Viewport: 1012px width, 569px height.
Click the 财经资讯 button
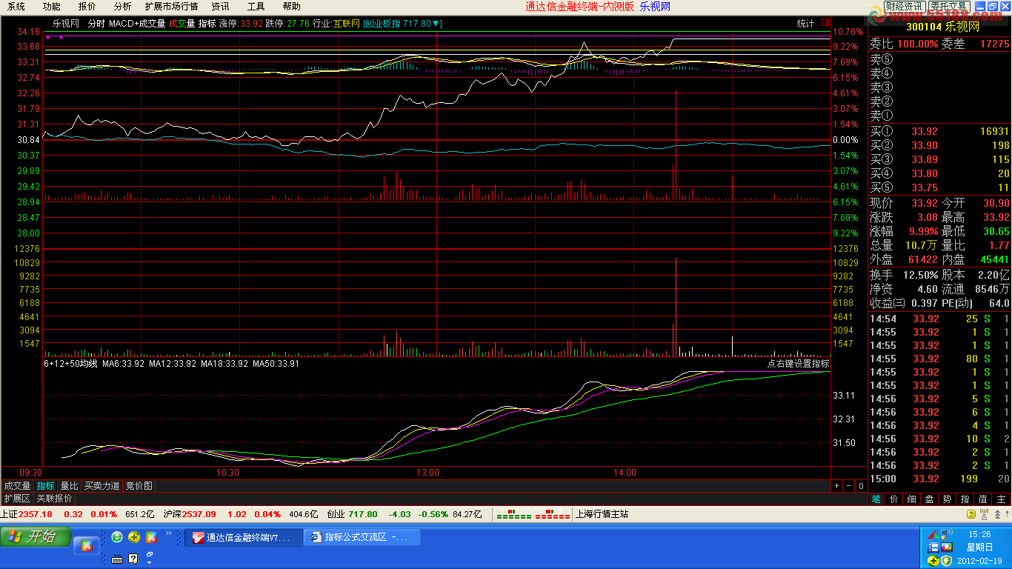[x=904, y=7]
